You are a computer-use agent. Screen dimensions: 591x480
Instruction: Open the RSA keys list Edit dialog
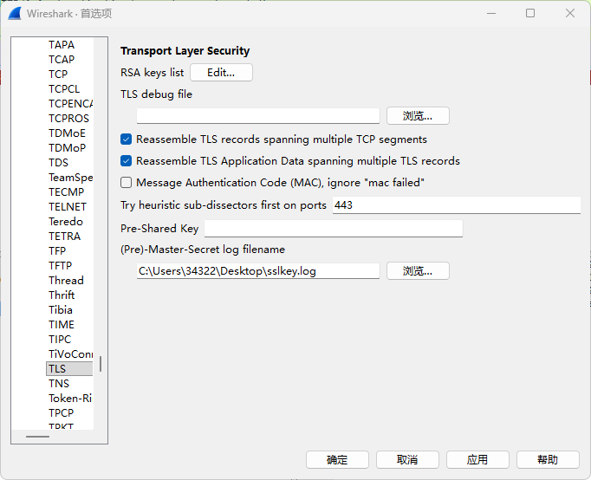(x=221, y=72)
